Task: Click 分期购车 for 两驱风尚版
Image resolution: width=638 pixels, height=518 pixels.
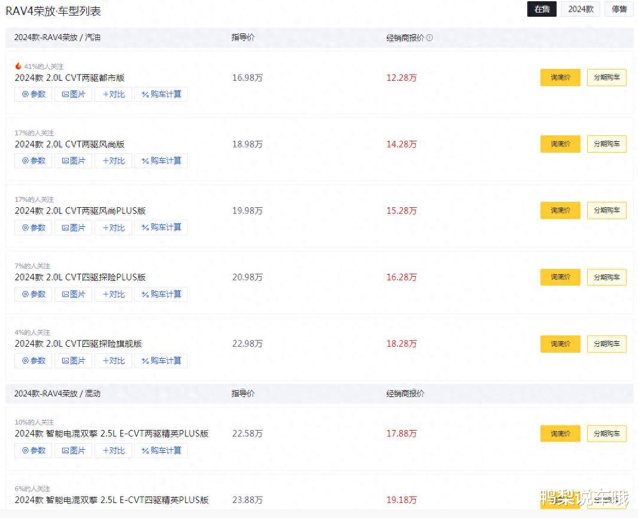Action: pyautogui.click(x=607, y=144)
